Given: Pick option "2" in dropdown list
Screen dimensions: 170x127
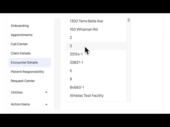Looking at the screenshot, I should point(71,38).
